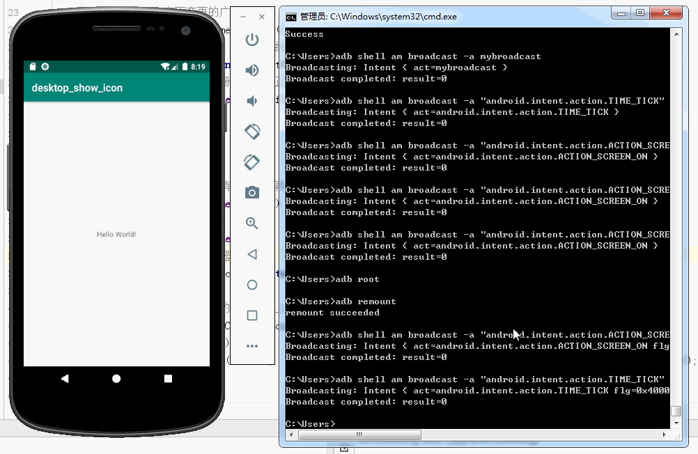The image size is (698, 454).
Task: Enable zoom mode with the magnifier icon
Action: click(x=252, y=223)
